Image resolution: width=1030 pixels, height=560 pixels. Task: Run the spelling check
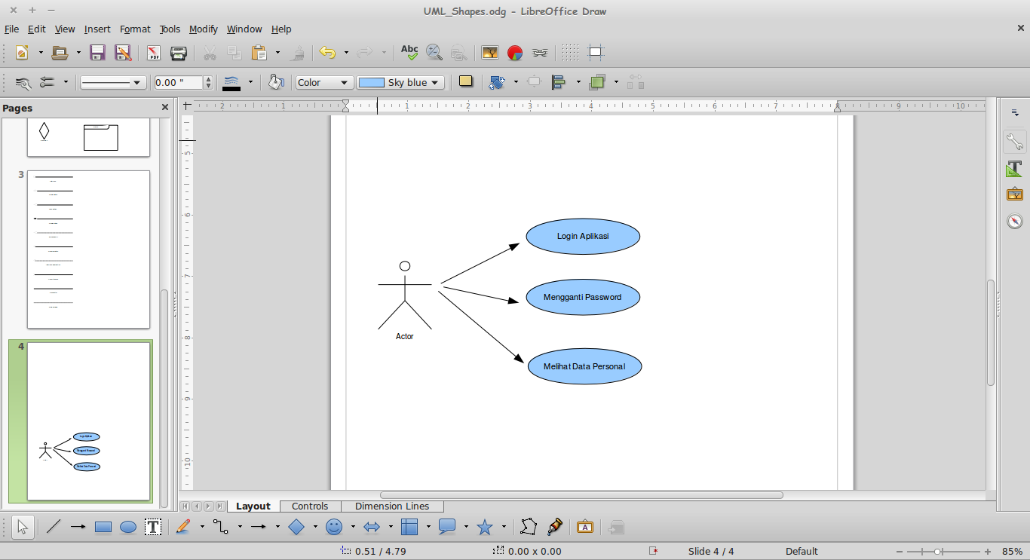[409, 52]
